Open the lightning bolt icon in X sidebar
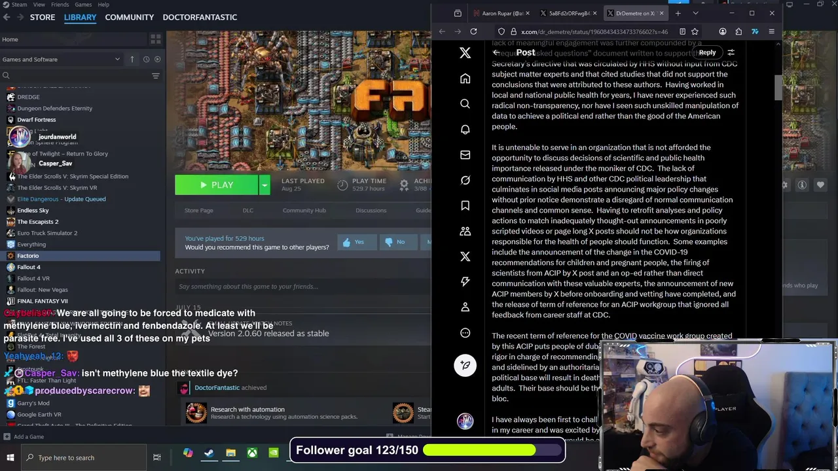 465,281
